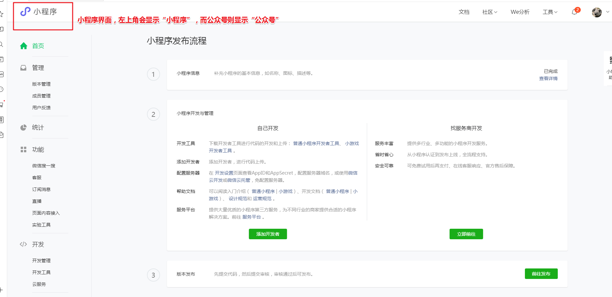Screen dimensions: 612x297
Task: Go to 首页 in the sidebar
Action: click(x=38, y=46)
